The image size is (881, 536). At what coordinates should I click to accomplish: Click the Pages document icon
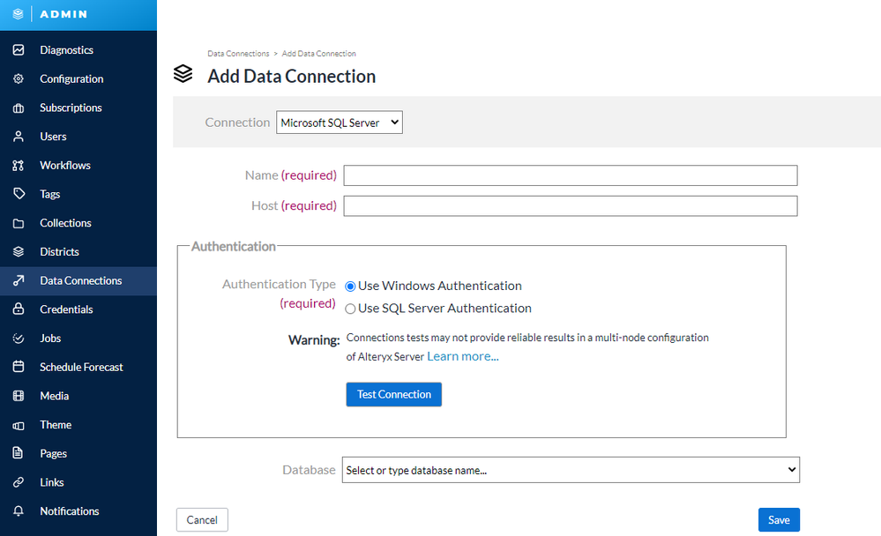pyautogui.click(x=19, y=453)
